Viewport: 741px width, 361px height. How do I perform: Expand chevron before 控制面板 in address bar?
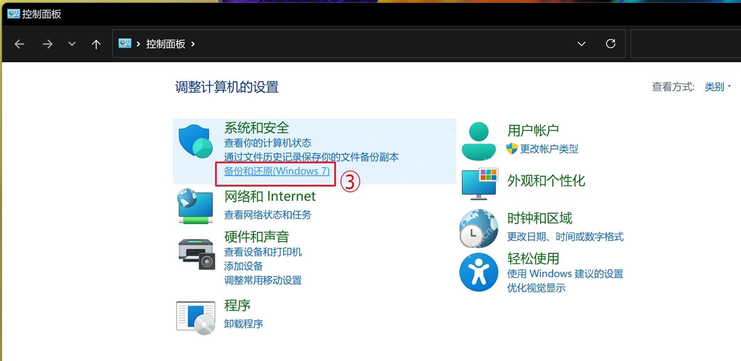point(138,44)
